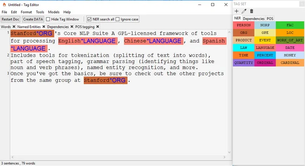Click the tagged Chinese*LANGUAGE entity
Viewport: 305px width, 166px height.
coord(154,41)
